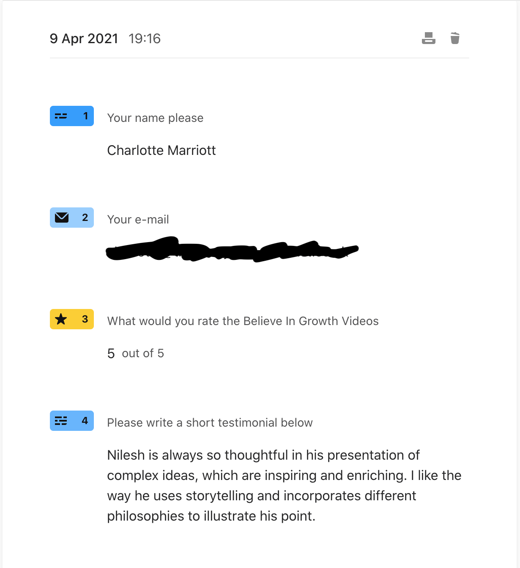Click the envelope icon for question 2
Screen dimensions: 520x568
(62, 218)
